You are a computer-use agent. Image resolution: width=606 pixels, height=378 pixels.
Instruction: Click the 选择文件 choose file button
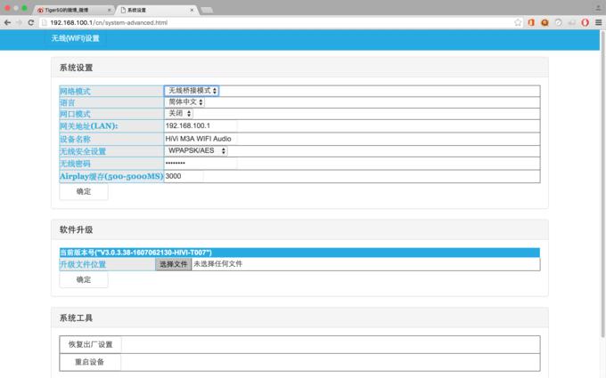pos(173,264)
